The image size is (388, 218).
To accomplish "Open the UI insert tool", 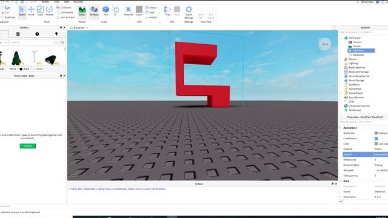I will coord(116,11).
